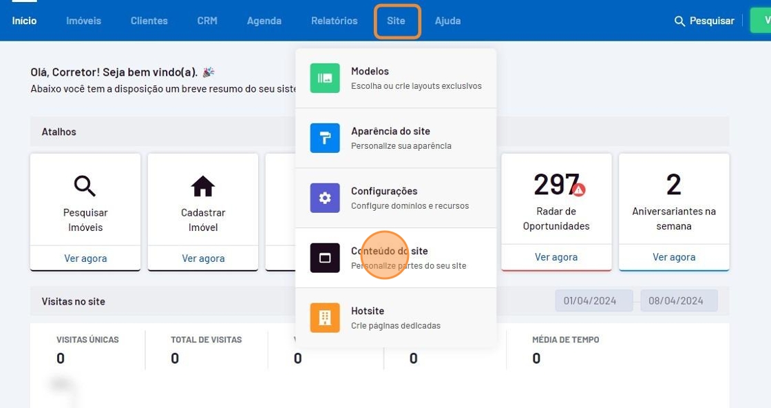Open the Imóveis menu
The image size is (771, 408).
tap(83, 21)
